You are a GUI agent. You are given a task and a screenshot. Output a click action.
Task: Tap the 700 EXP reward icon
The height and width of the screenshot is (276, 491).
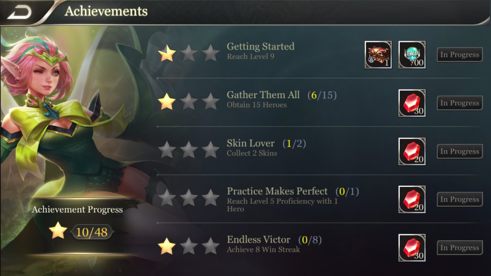coord(412,55)
